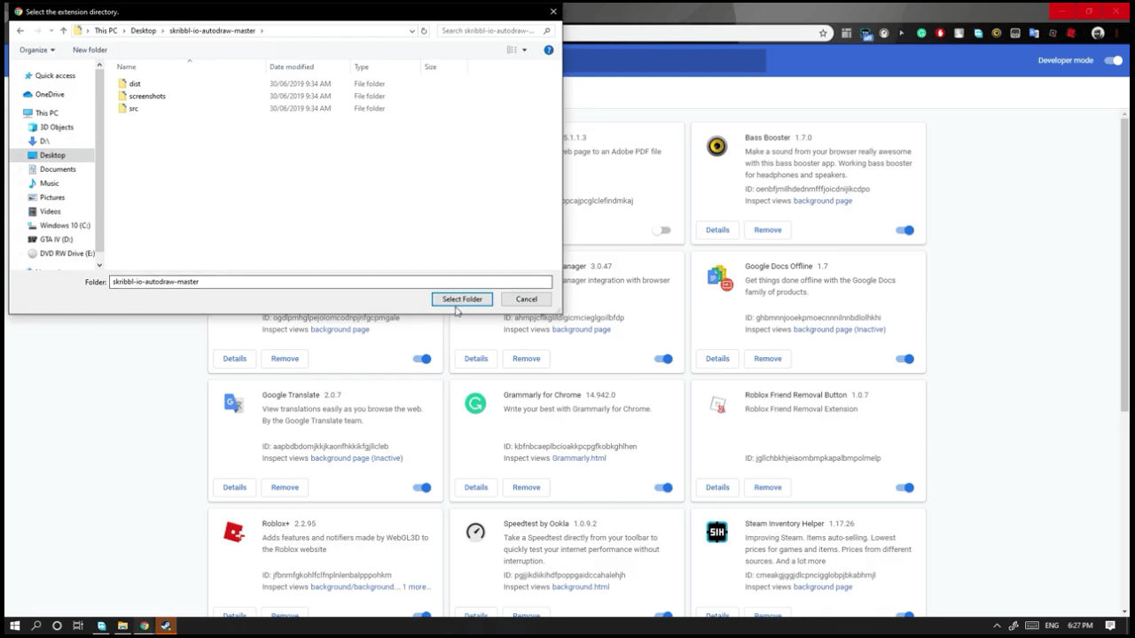
Task: Go up one folder level in dialog
Action: click(x=63, y=30)
